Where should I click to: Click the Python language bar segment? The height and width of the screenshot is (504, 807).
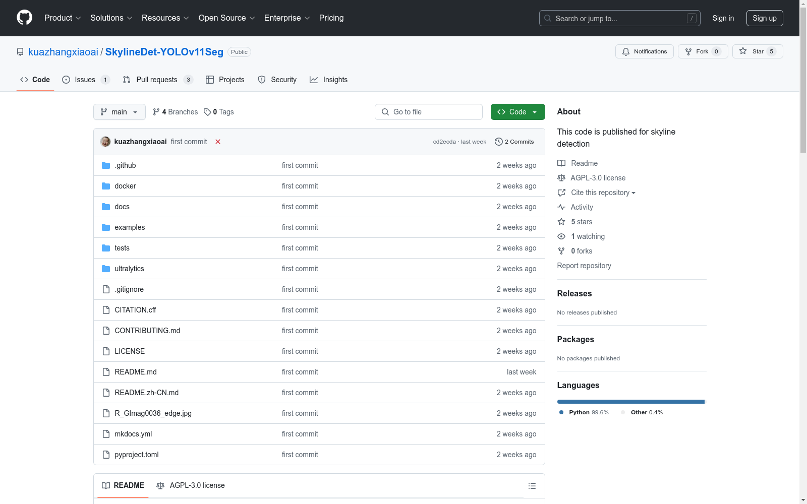630,402
